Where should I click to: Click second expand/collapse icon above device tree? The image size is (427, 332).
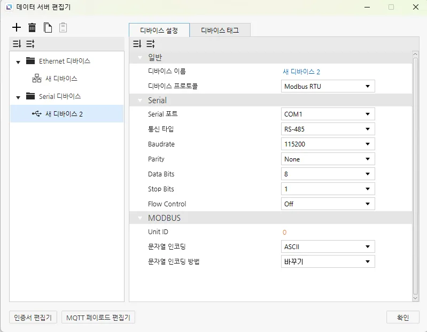point(30,44)
